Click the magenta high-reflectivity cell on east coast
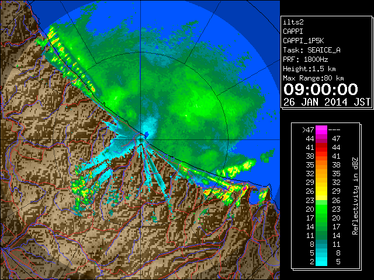 tap(244, 188)
